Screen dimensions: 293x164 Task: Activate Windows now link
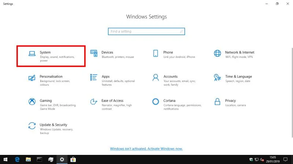click(x=146, y=149)
